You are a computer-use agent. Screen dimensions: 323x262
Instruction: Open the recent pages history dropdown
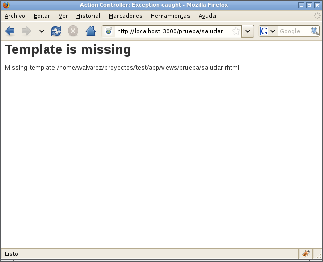[42, 31]
